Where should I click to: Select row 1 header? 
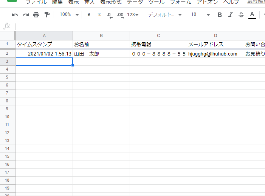[x=7, y=44]
